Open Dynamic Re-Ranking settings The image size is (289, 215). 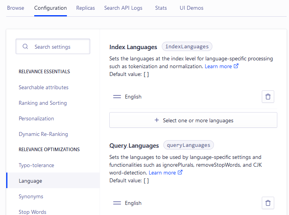pyautogui.click(x=43, y=134)
